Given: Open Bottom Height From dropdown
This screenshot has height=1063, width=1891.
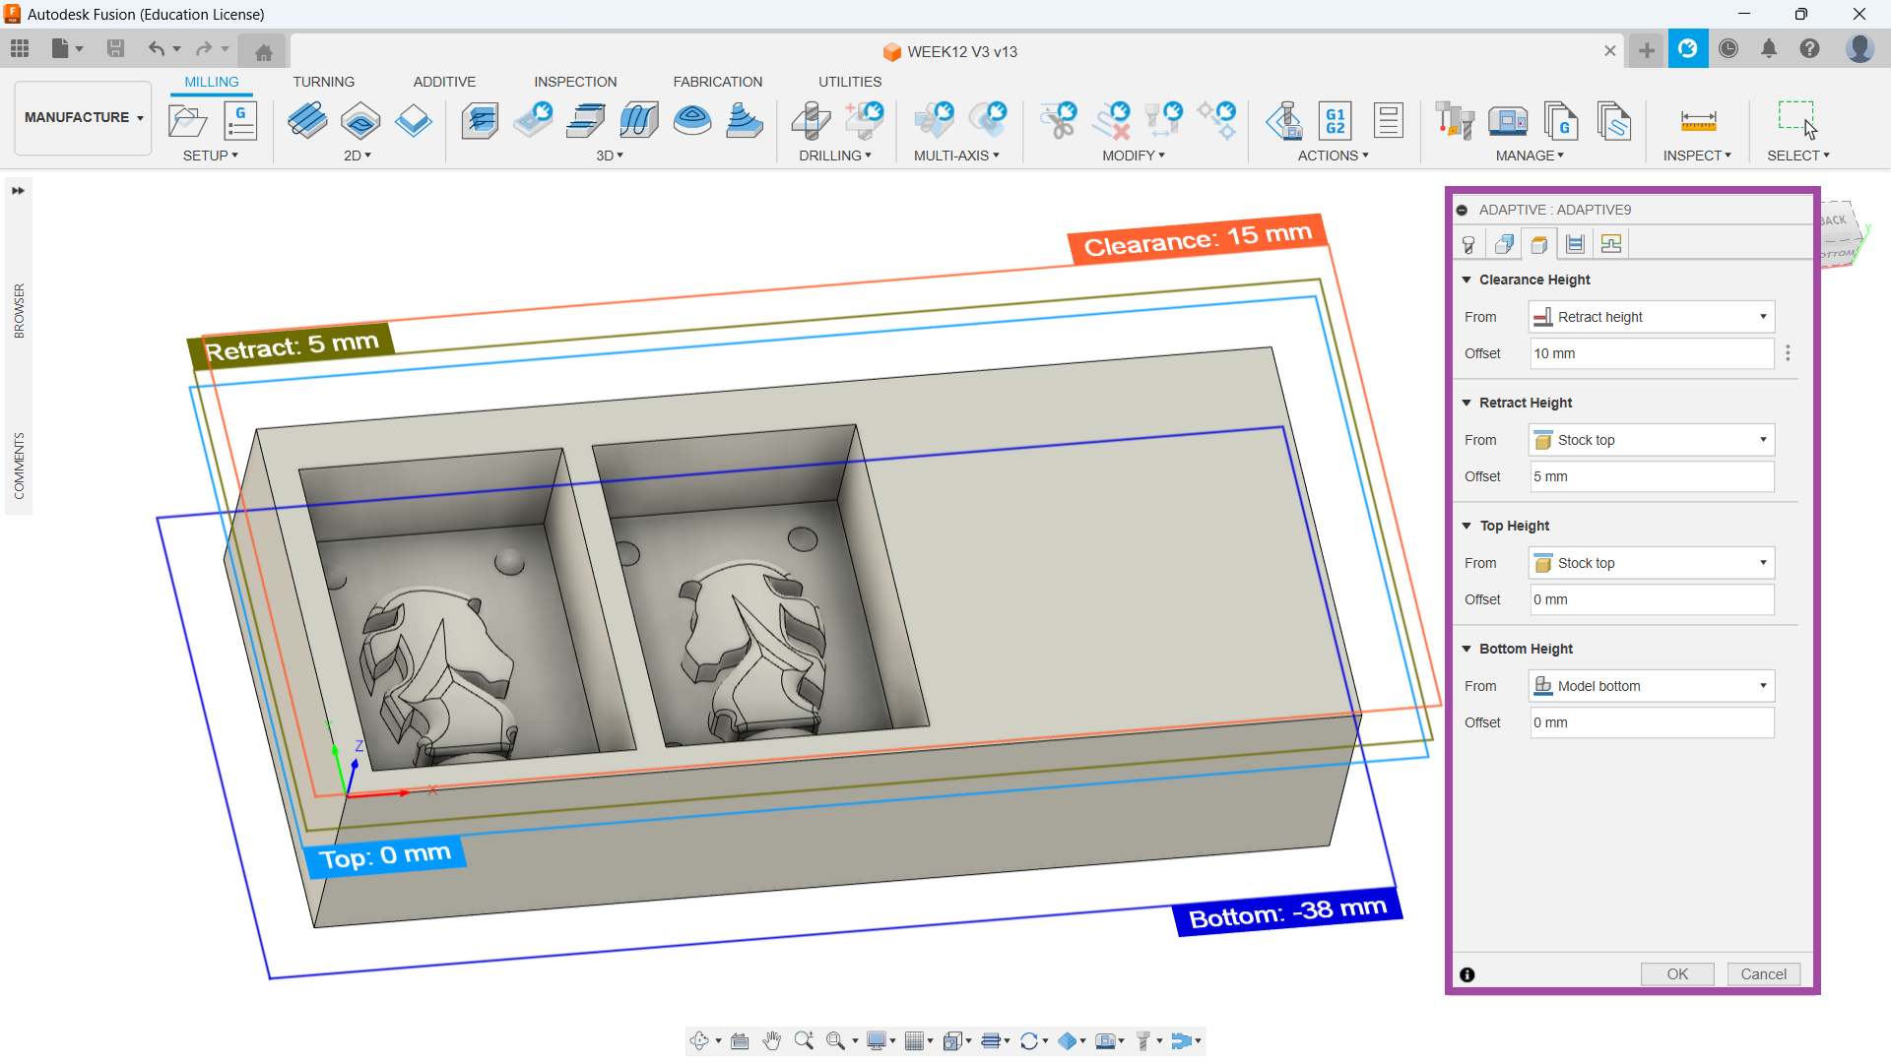Looking at the screenshot, I should pyautogui.click(x=1652, y=686).
